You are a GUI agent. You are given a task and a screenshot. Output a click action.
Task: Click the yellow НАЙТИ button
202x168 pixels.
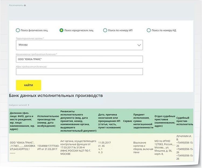(29, 85)
